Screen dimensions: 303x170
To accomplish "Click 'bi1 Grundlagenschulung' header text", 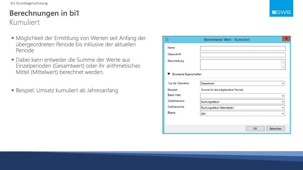I will pyautogui.click(x=29, y=3).
